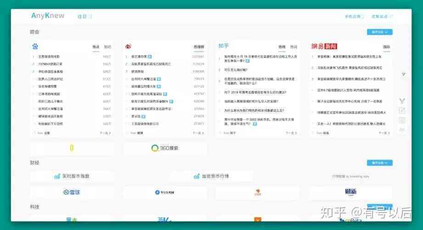Click the column layout icon on right sidebar
This screenshot has width=423, height=230.
point(402,120)
